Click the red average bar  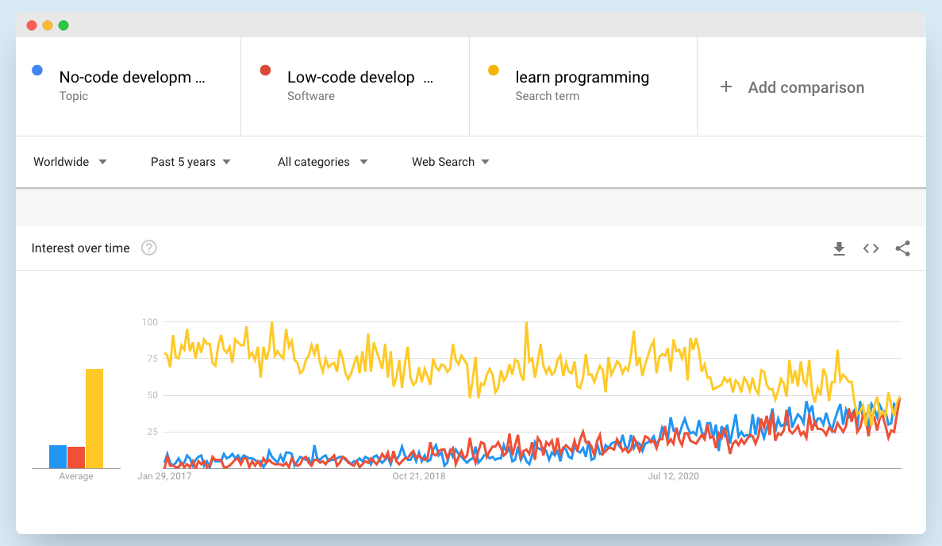(76, 457)
